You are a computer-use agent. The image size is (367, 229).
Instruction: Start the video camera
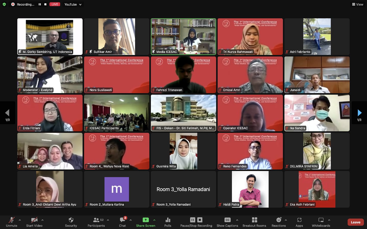pyautogui.click(x=34, y=222)
